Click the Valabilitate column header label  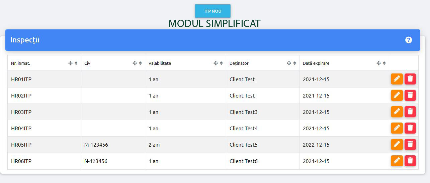tap(160, 63)
